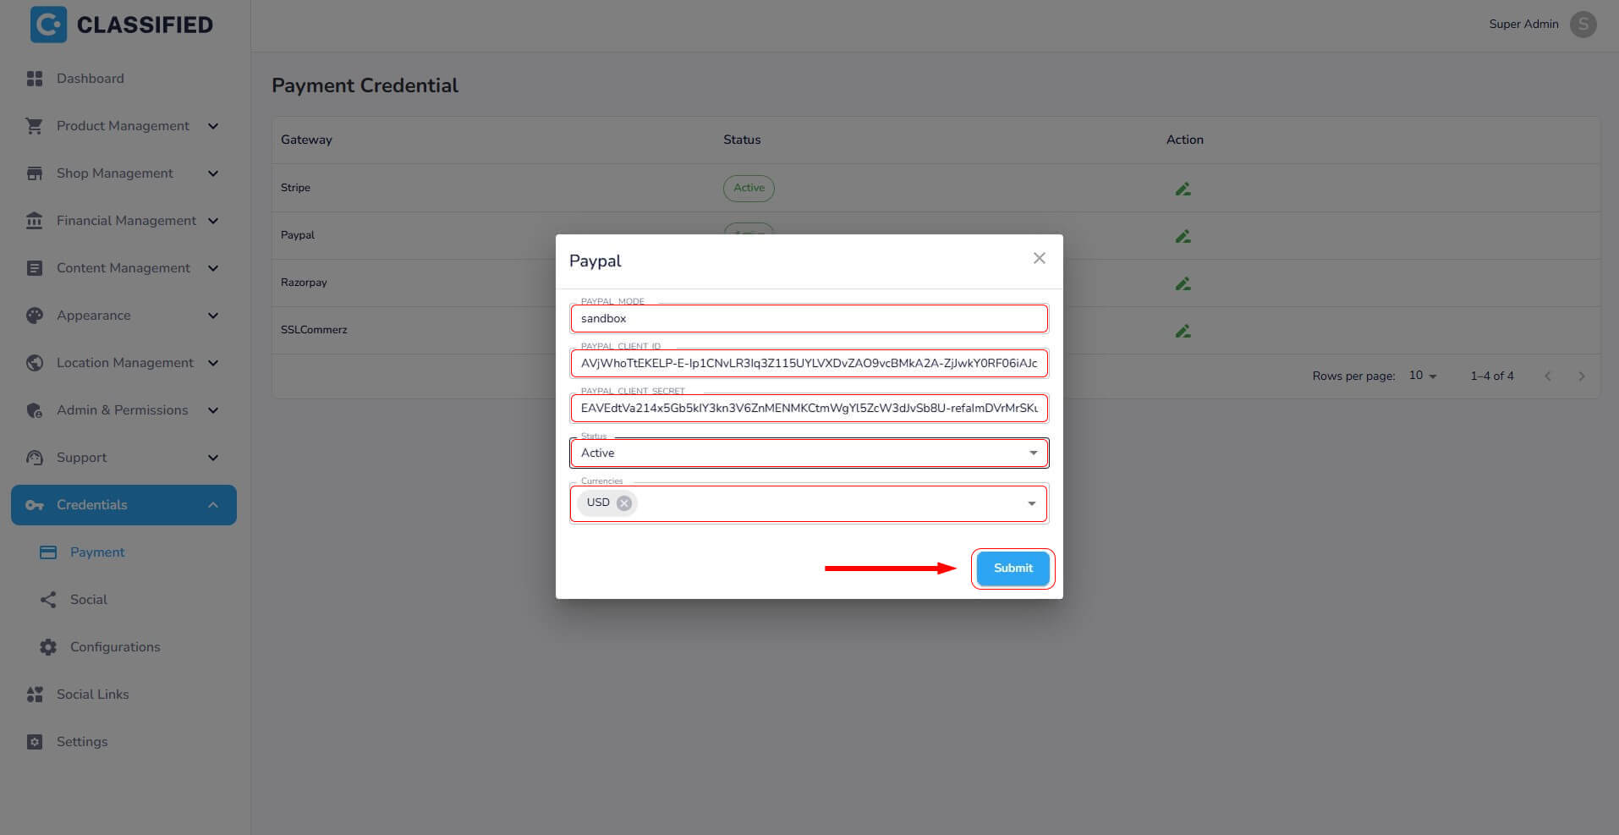The image size is (1619, 835).
Task: Click the Paypal Client ID field
Action: point(809,364)
